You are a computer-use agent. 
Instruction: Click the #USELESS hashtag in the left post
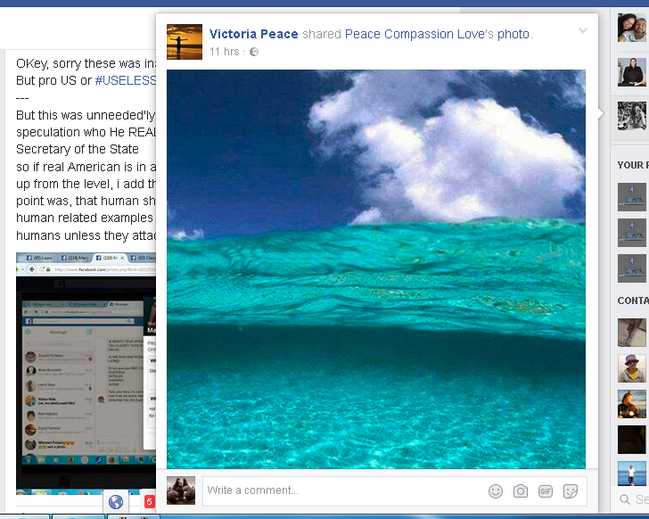[x=126, y=80]
